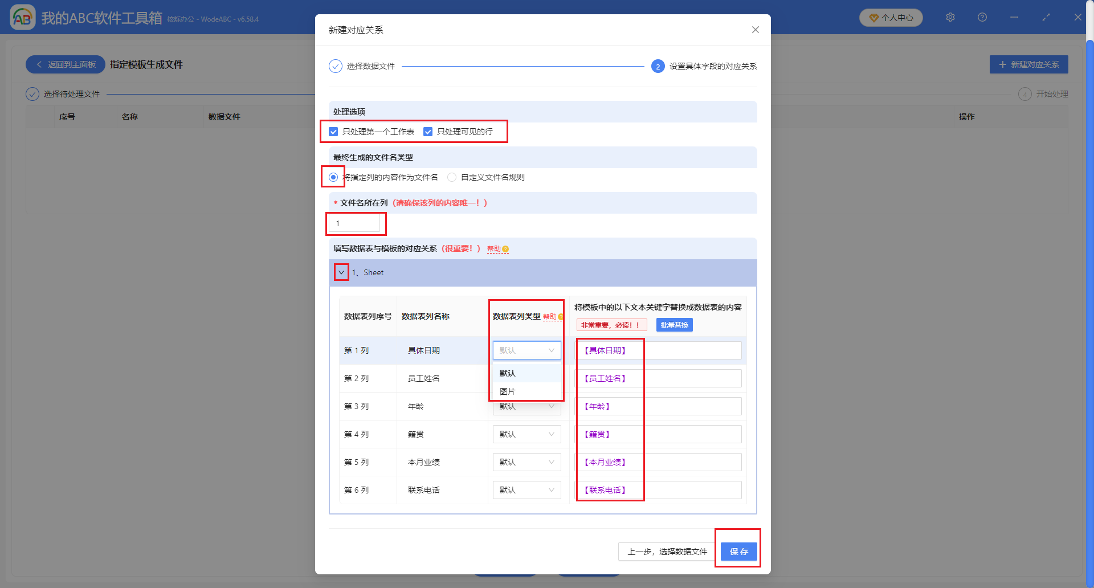
Task: Open the settings gear icon
Action: tap(950, 17)
